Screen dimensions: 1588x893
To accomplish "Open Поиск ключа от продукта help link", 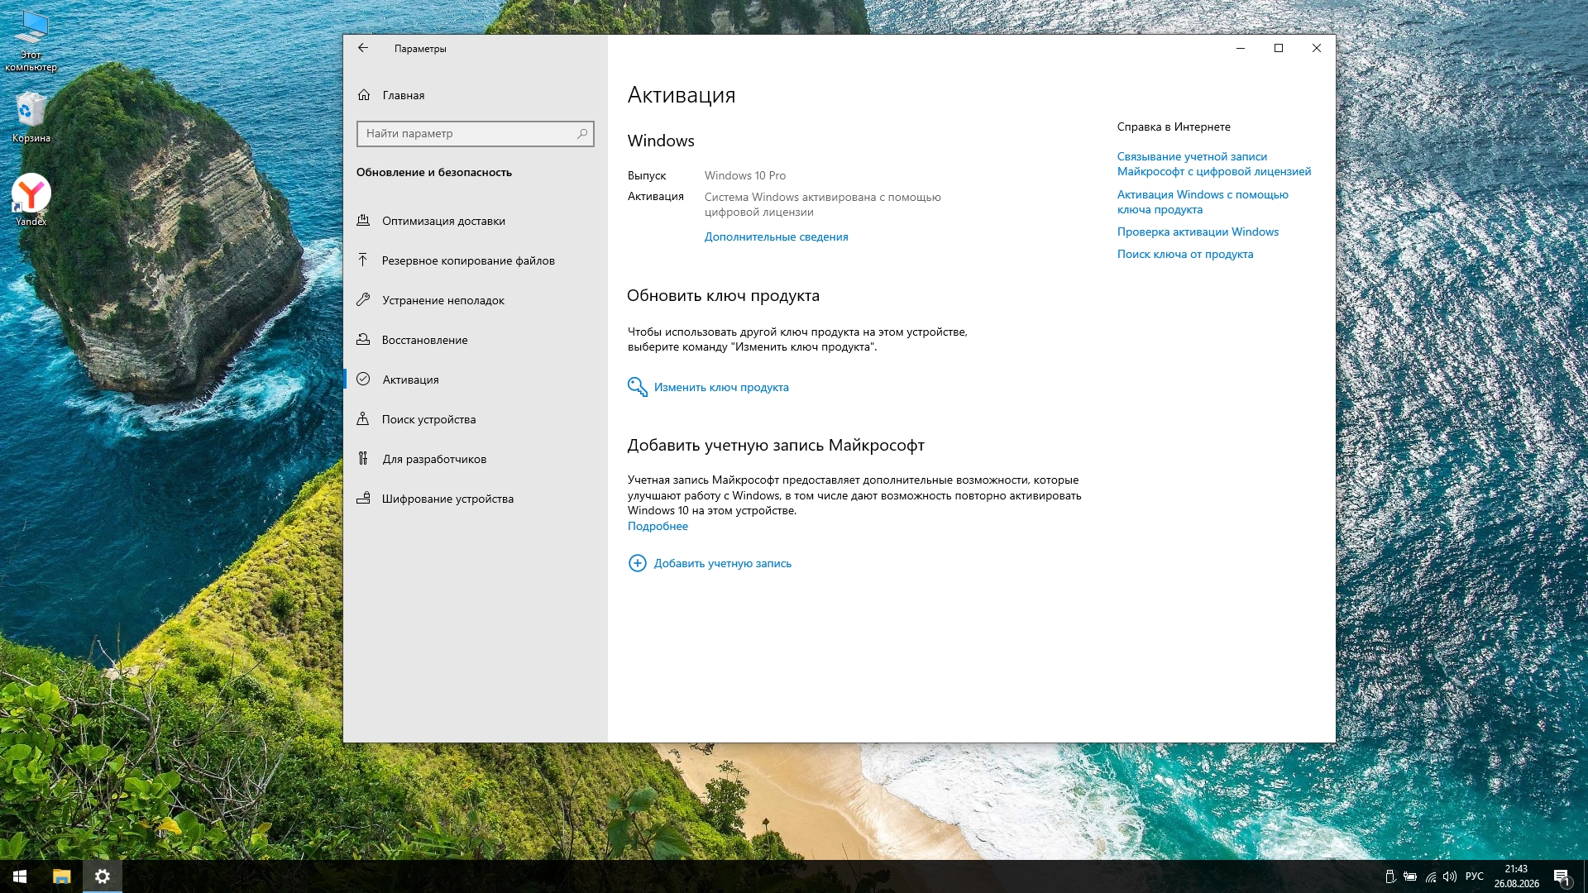I will click(1184, 254).
